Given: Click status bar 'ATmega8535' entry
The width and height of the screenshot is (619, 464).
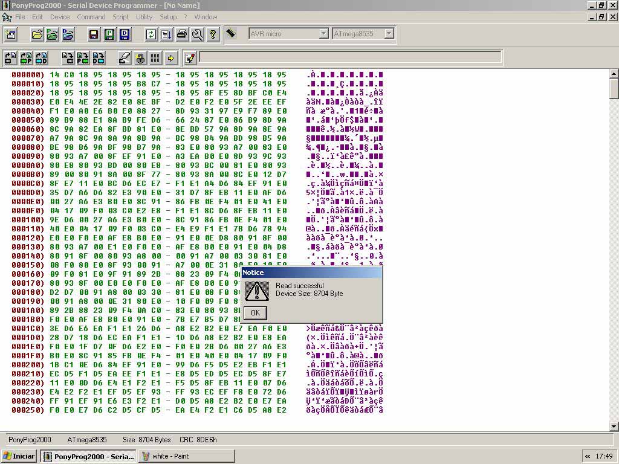Looking at the screenshot, I should point(87,440).
